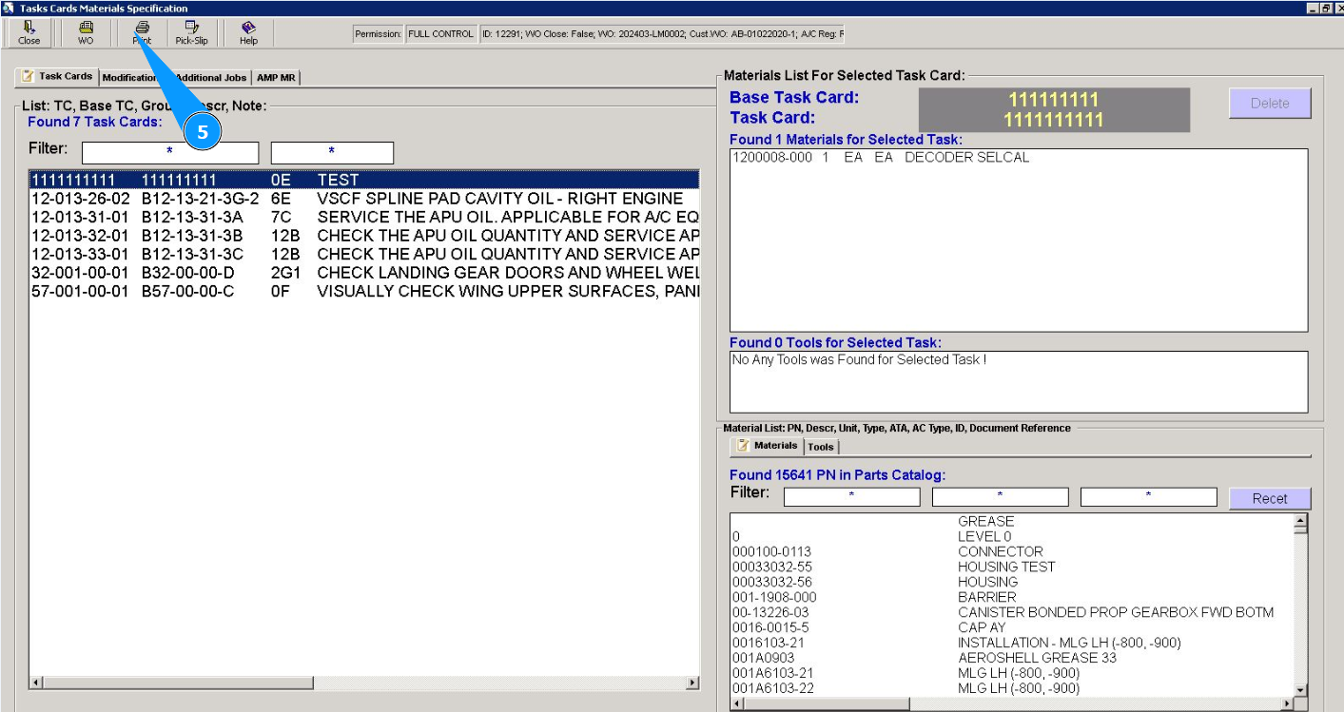This screenshot has width=1344, height=712.
Task: Click the Close toolbar icon
Action: pyautogui.click(x=29, y=33)
